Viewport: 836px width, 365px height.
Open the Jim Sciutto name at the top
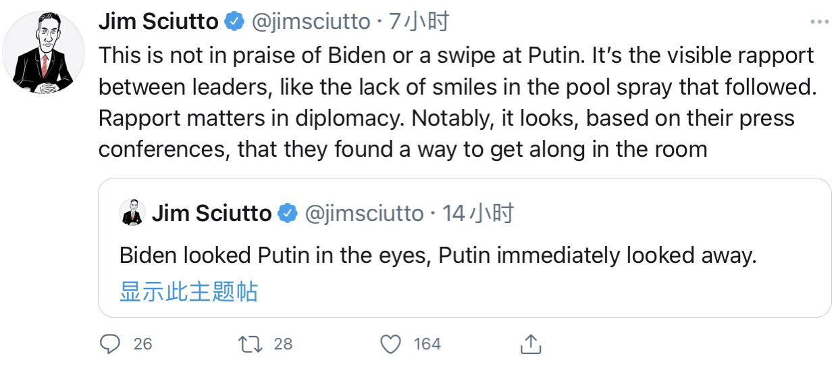(x=159, y=22)
